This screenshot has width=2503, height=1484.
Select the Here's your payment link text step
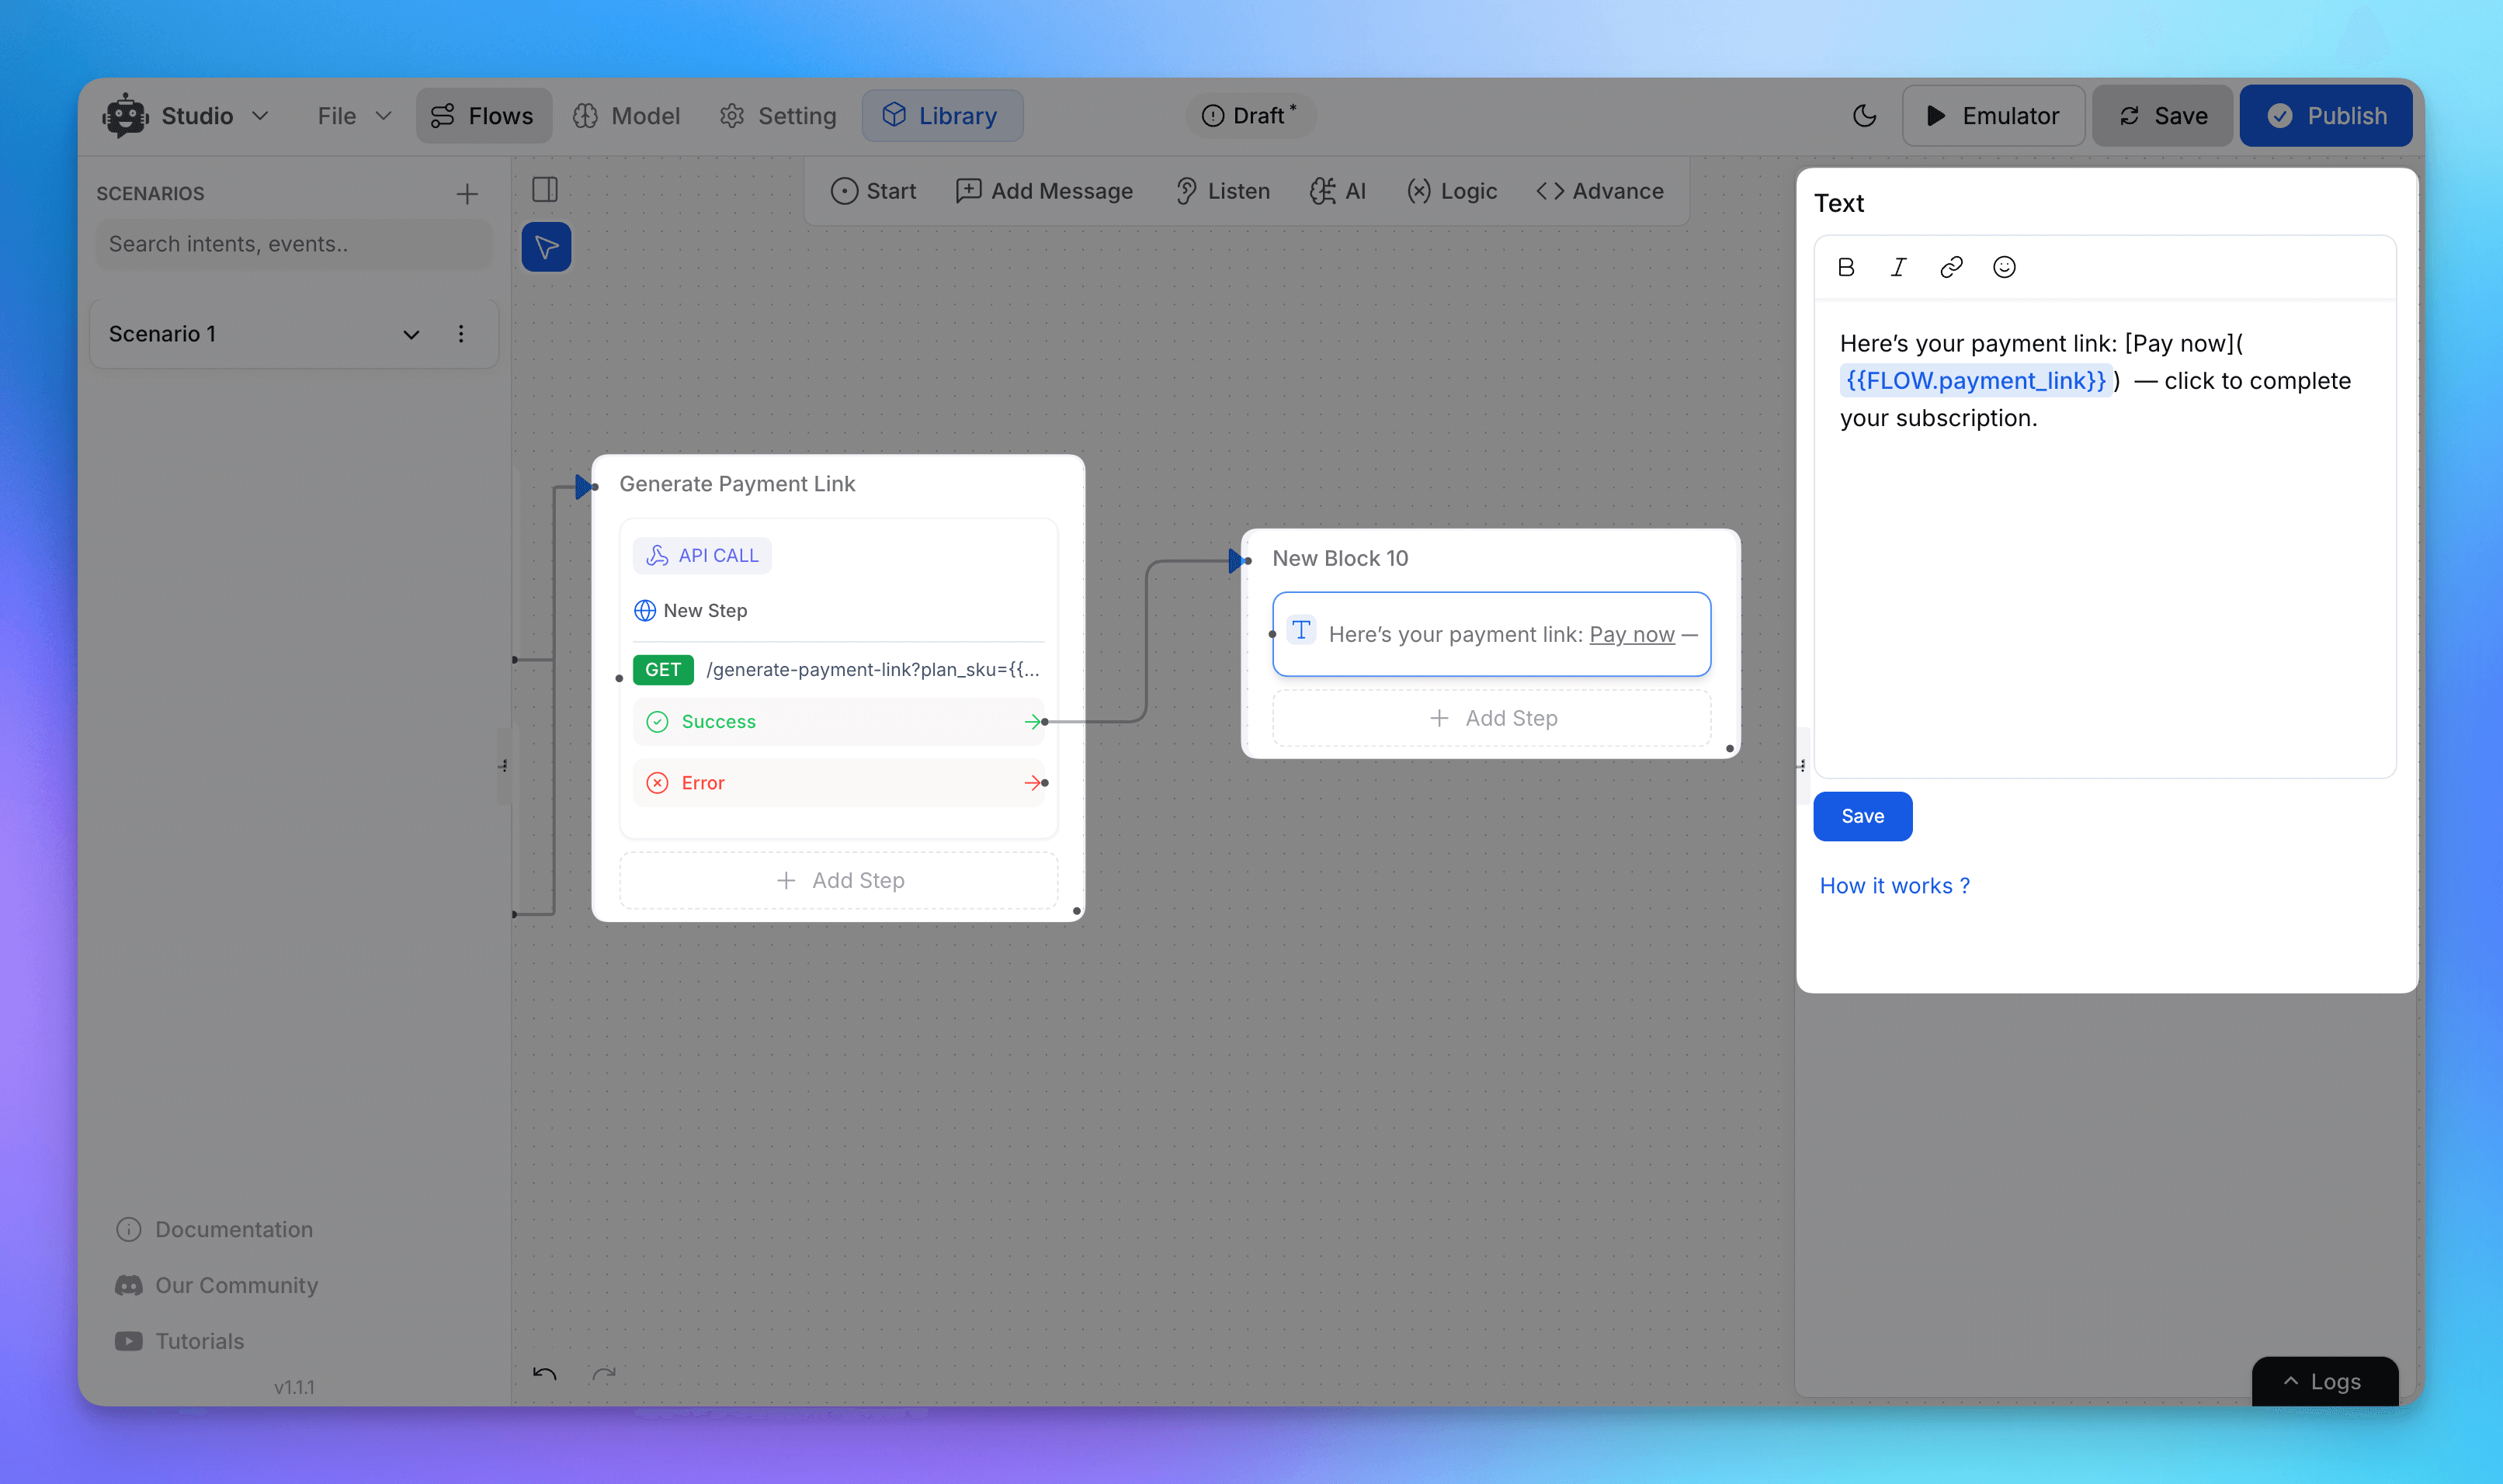coord(1491,634)
